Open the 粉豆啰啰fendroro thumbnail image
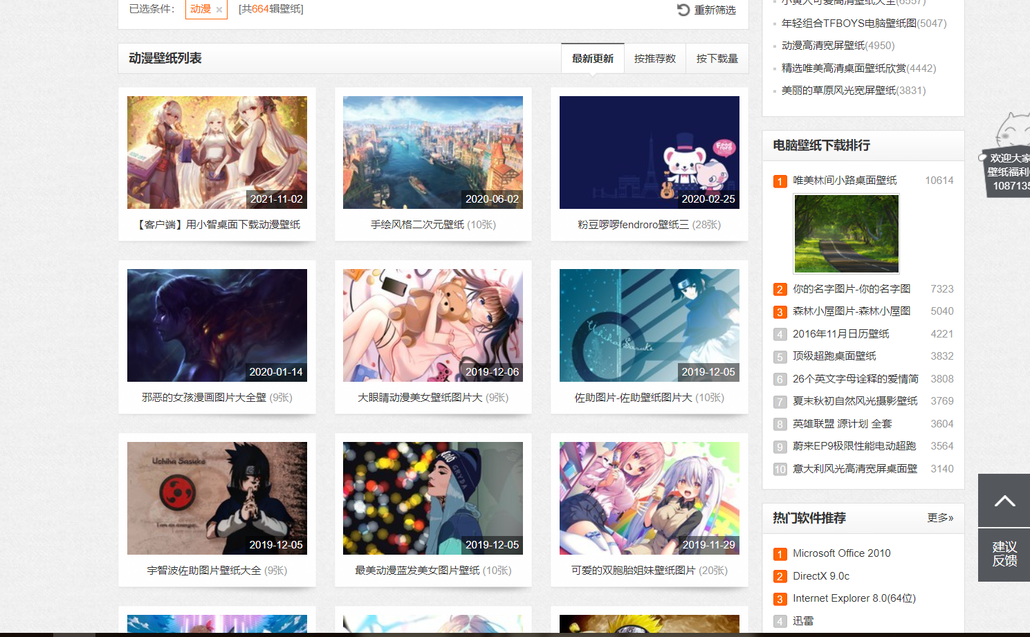This screenshot has height=637, width=1030. point(650,152)
